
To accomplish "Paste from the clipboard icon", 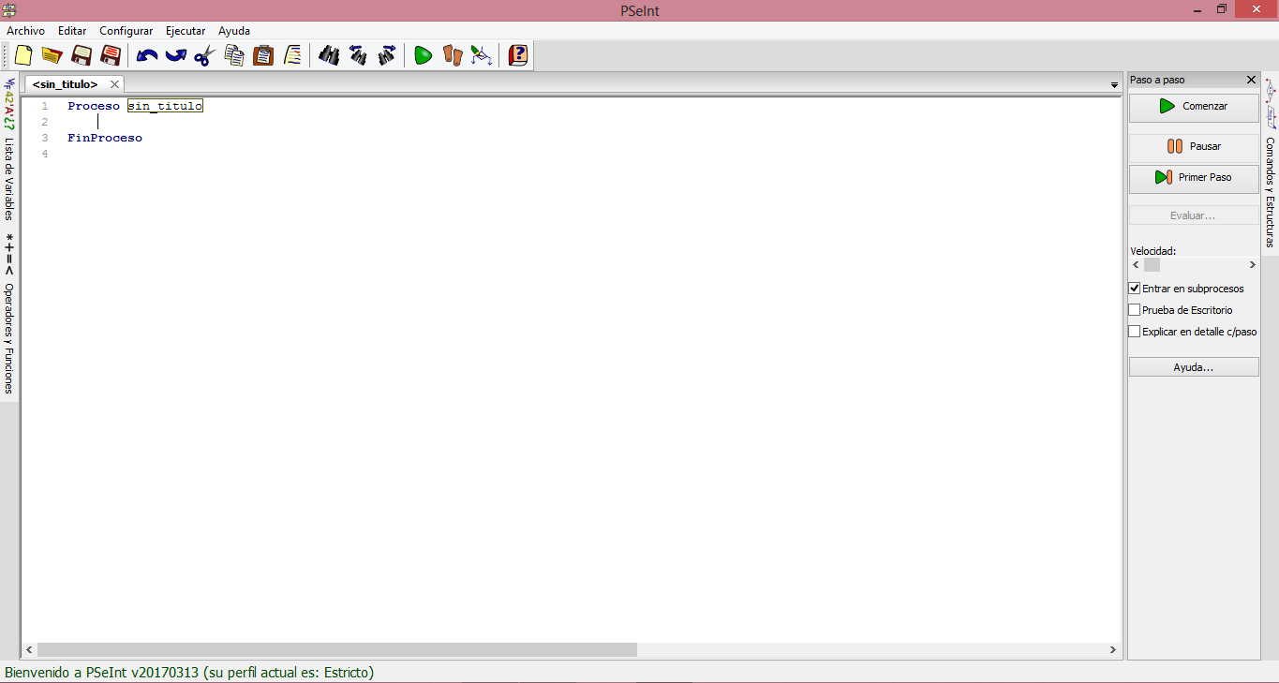I will tap(263, 55).
